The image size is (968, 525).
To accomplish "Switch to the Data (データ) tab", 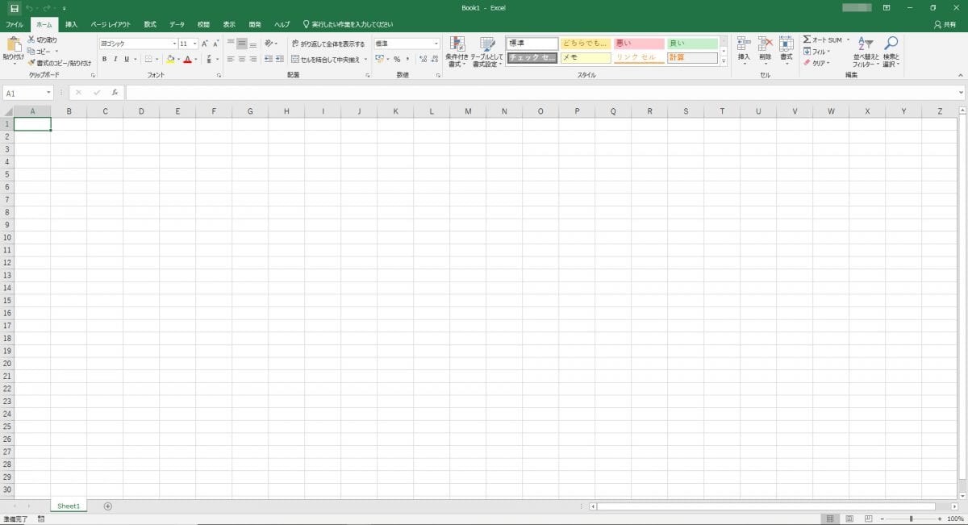I will (x=177, y=24).
